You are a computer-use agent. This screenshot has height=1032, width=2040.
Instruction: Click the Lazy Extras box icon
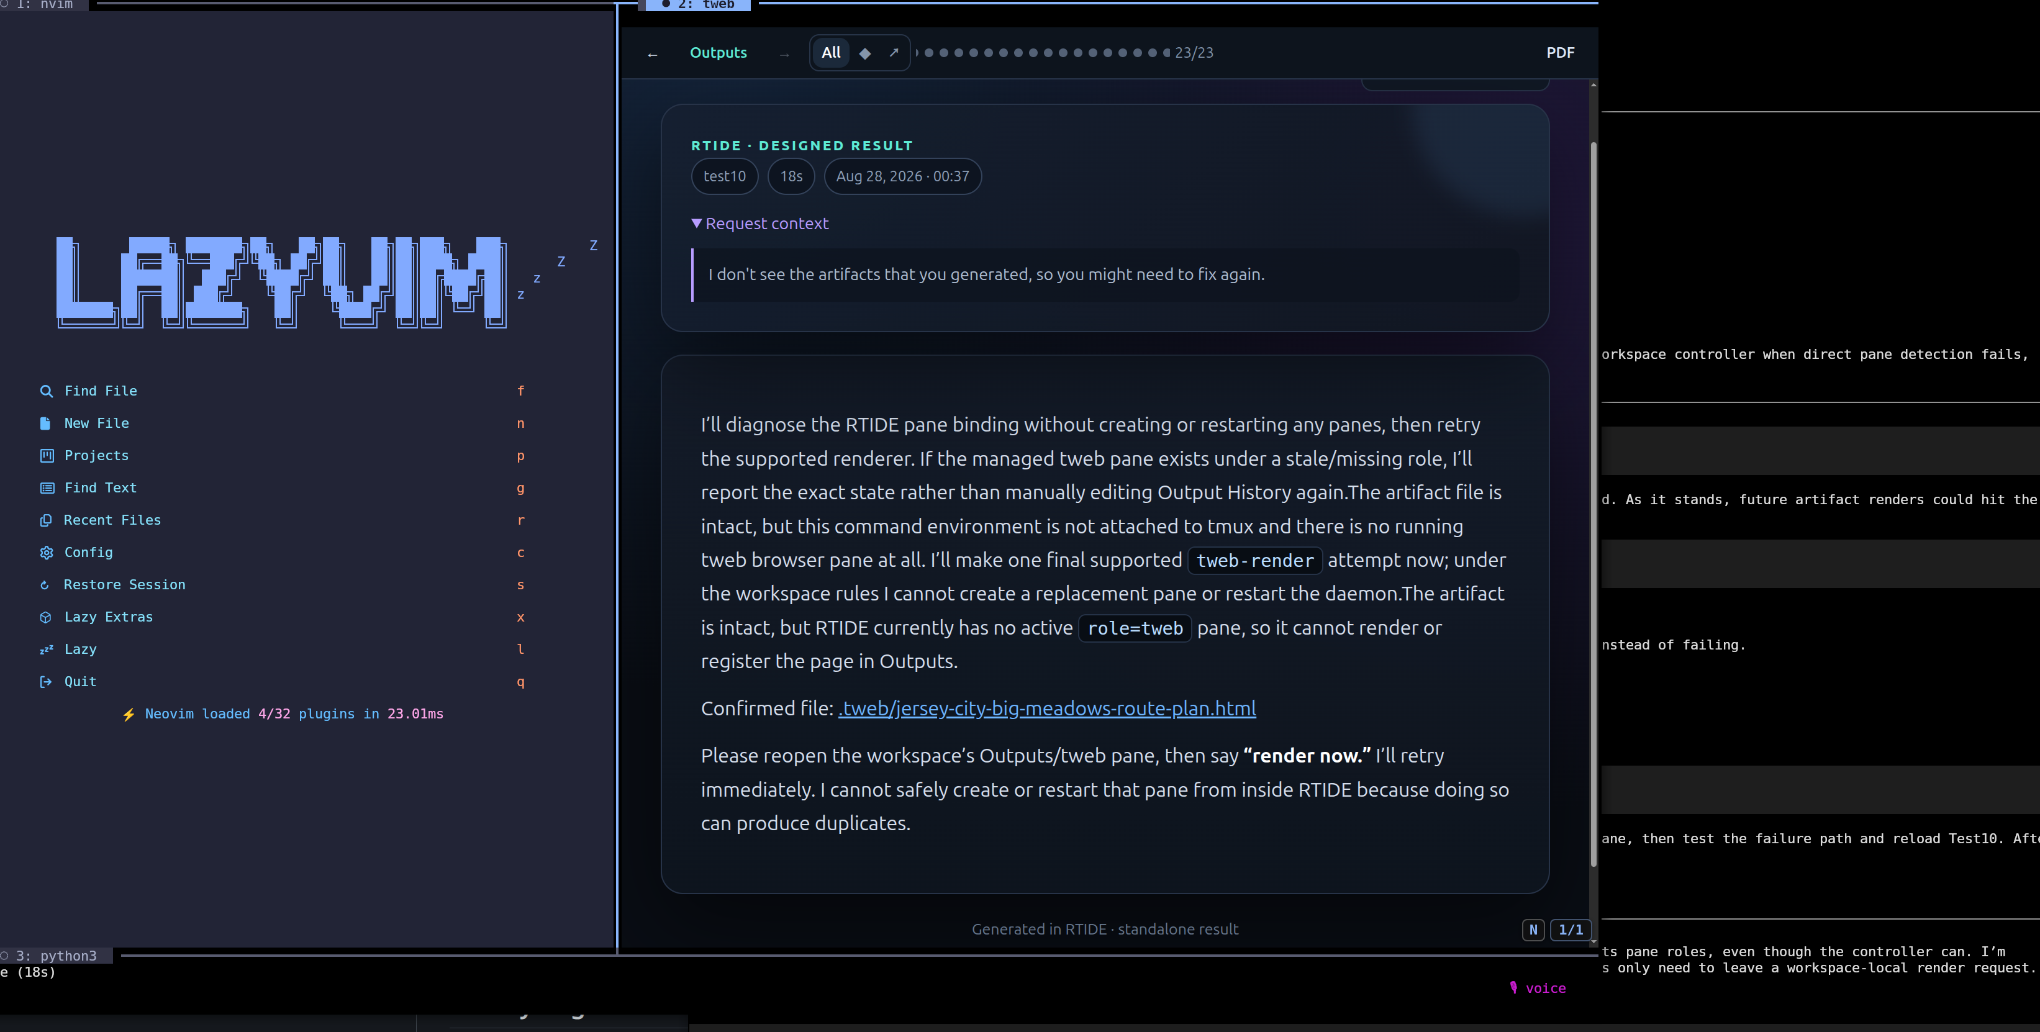[x=46, y=617]
